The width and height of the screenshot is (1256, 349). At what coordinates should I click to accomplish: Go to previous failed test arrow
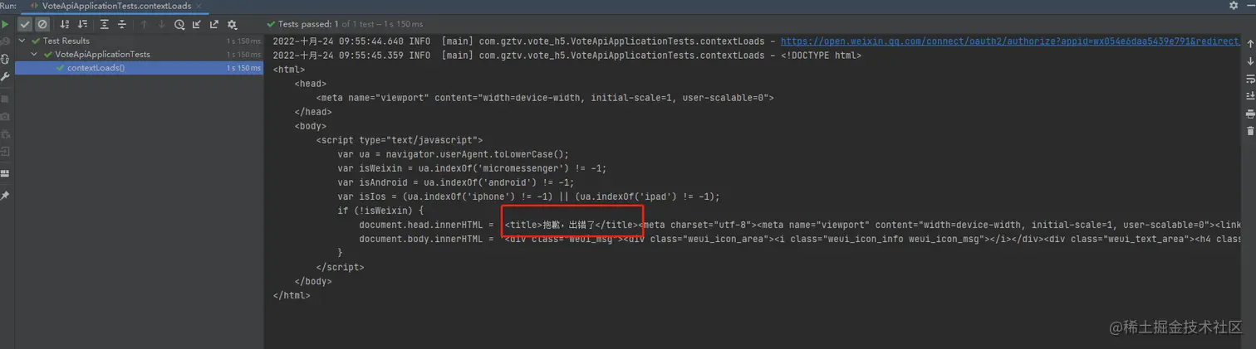pyautogui.click(x=144, y=24)
